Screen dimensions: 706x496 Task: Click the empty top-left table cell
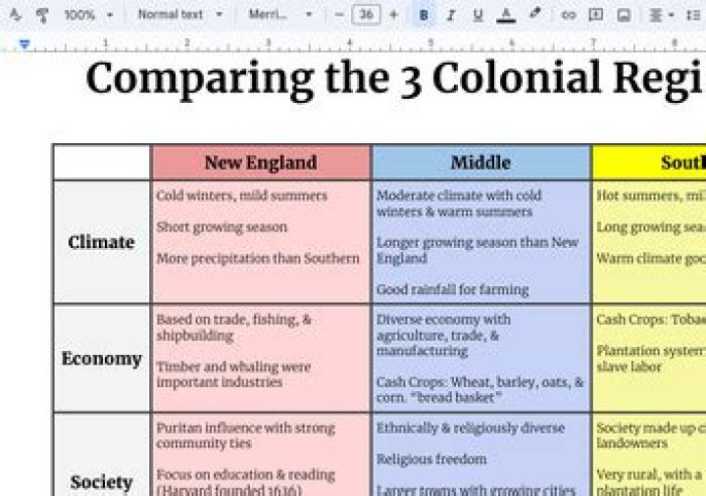[102, 163]
